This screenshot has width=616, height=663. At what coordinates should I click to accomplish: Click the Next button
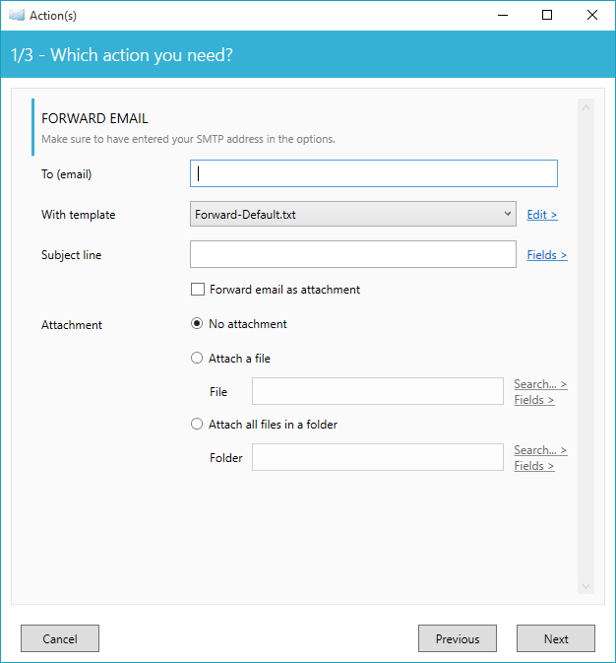556,638
